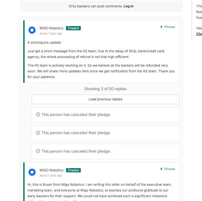Click the pin icon on first comment
Viewport: 202px width, 201px height.
point(161,27)
